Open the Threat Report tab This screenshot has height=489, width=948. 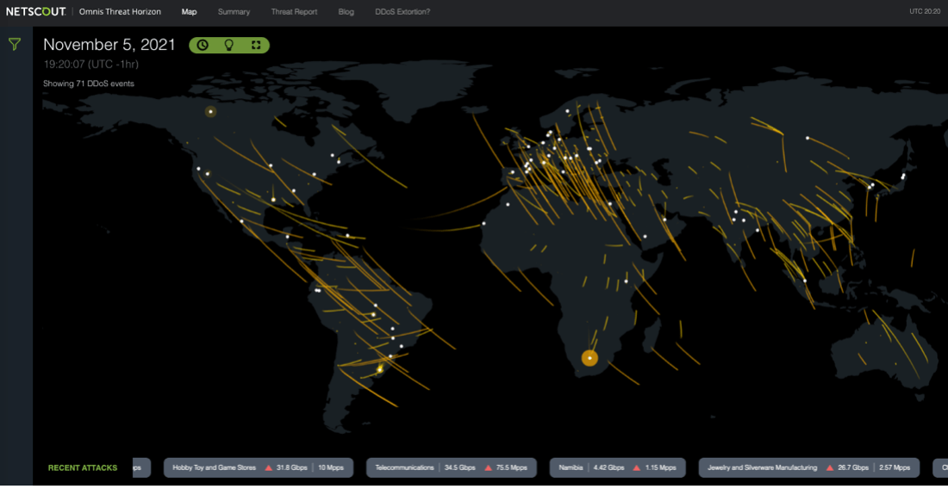click(295, 11)
